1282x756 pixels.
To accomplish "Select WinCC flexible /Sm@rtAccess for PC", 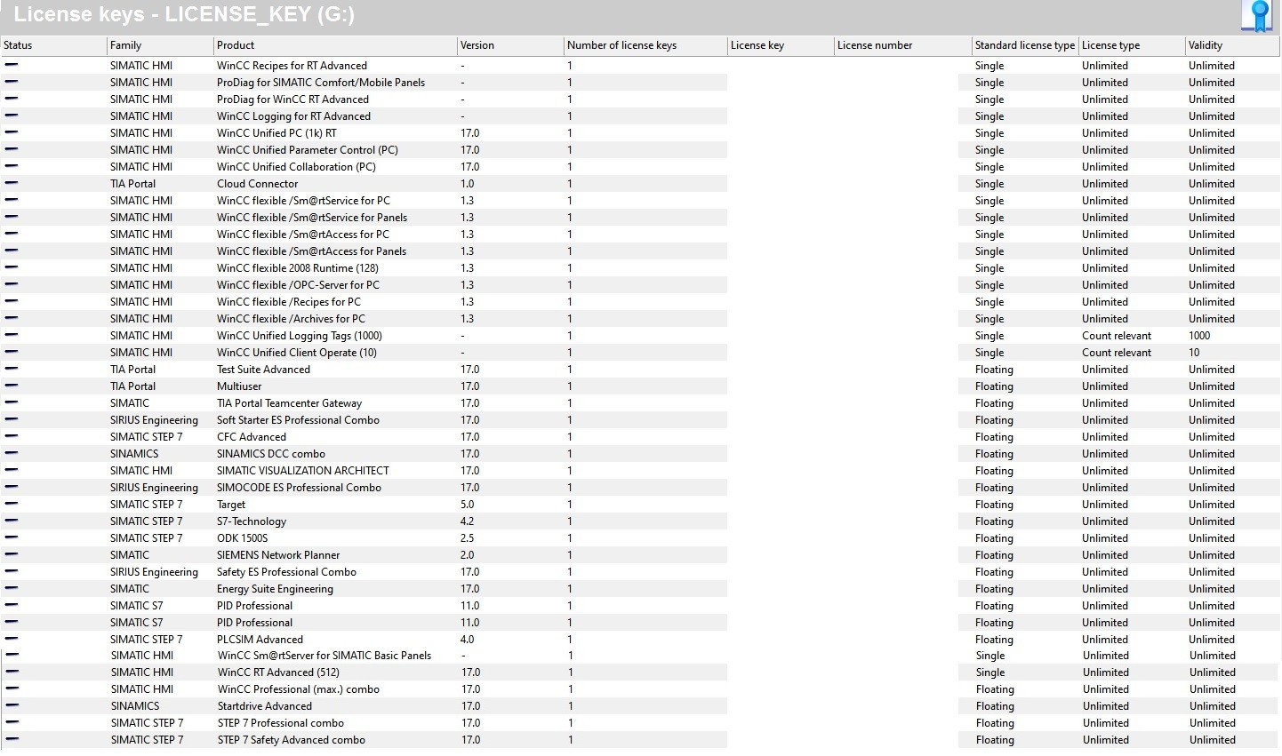I will point(303,235).
